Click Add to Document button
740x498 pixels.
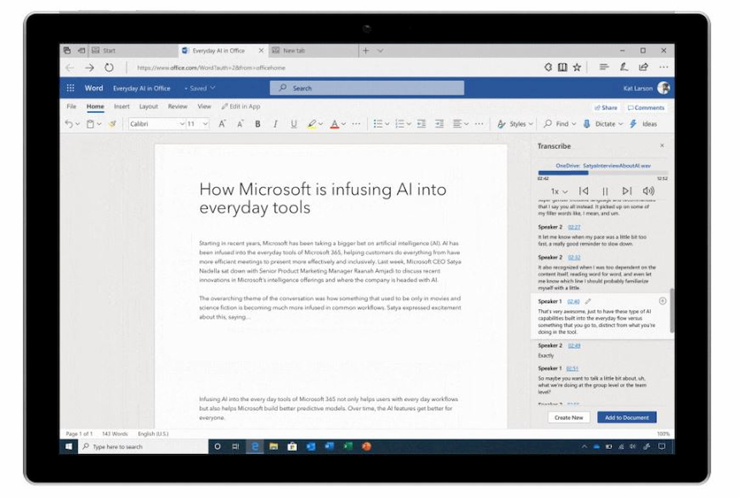pyautogui.click(x=627, y=418)
